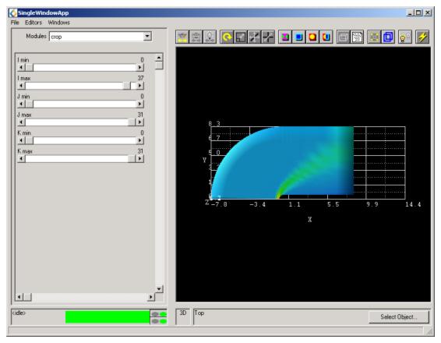Image resolution: width=441 pixels, height=343 pixels.
Task: Click the yellow lightning bolt toolbar icon
Action: pyautogui.click(x=422, y=37)
